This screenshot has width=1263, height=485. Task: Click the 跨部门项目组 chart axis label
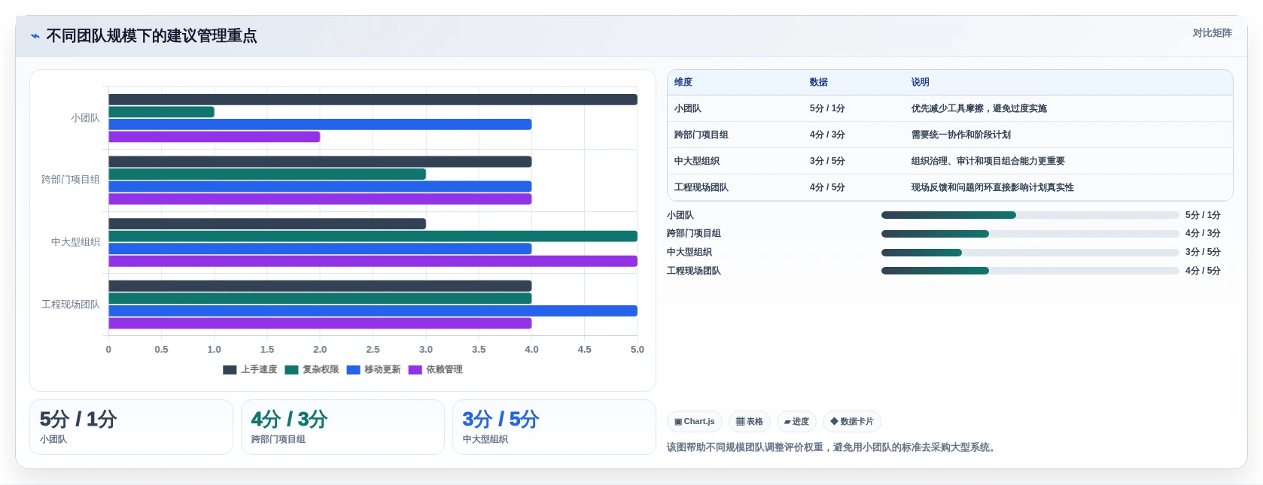(71, 180)
